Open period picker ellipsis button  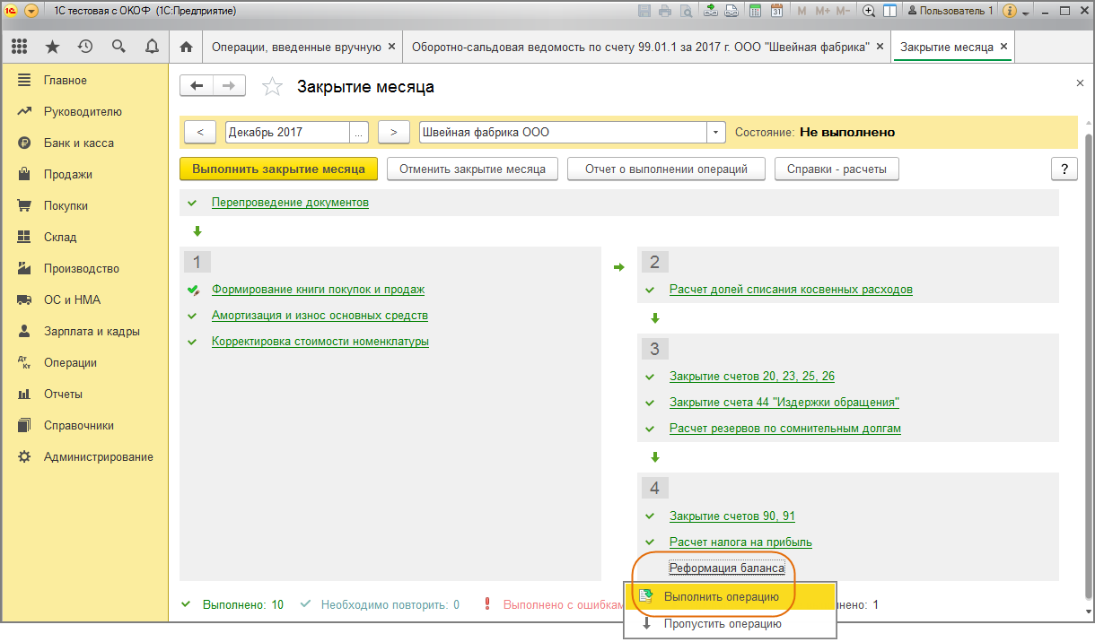click(x=359, y=132)
